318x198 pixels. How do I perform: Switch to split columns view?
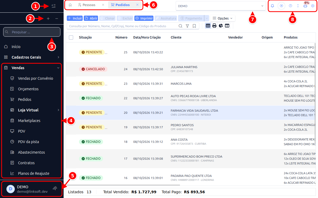point(227,26)
